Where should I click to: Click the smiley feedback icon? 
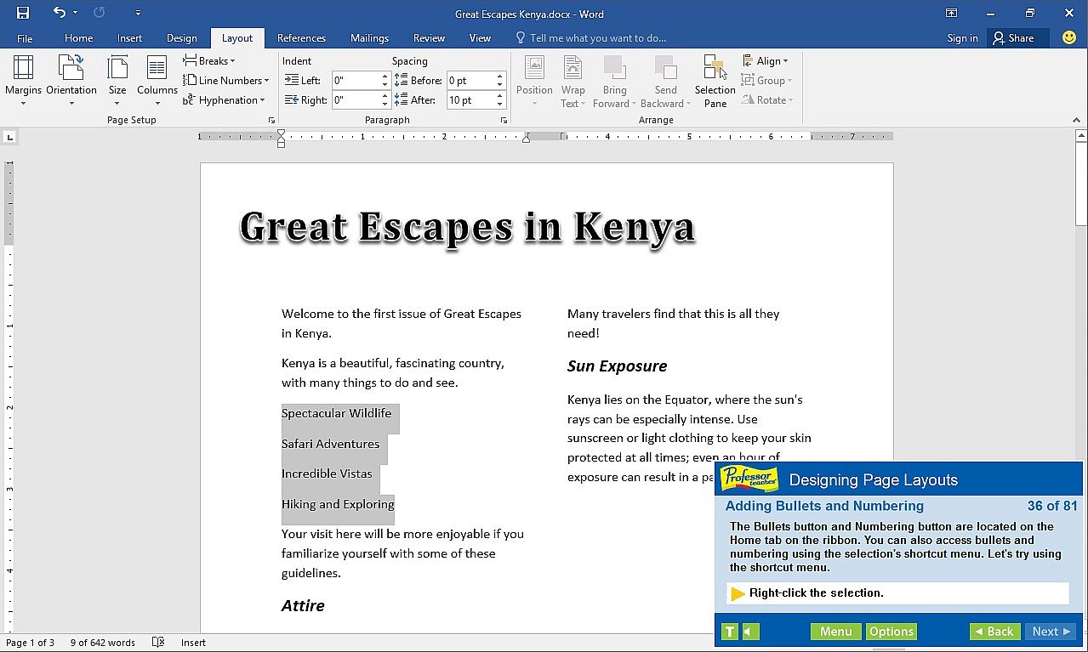tap(1069, 37)
